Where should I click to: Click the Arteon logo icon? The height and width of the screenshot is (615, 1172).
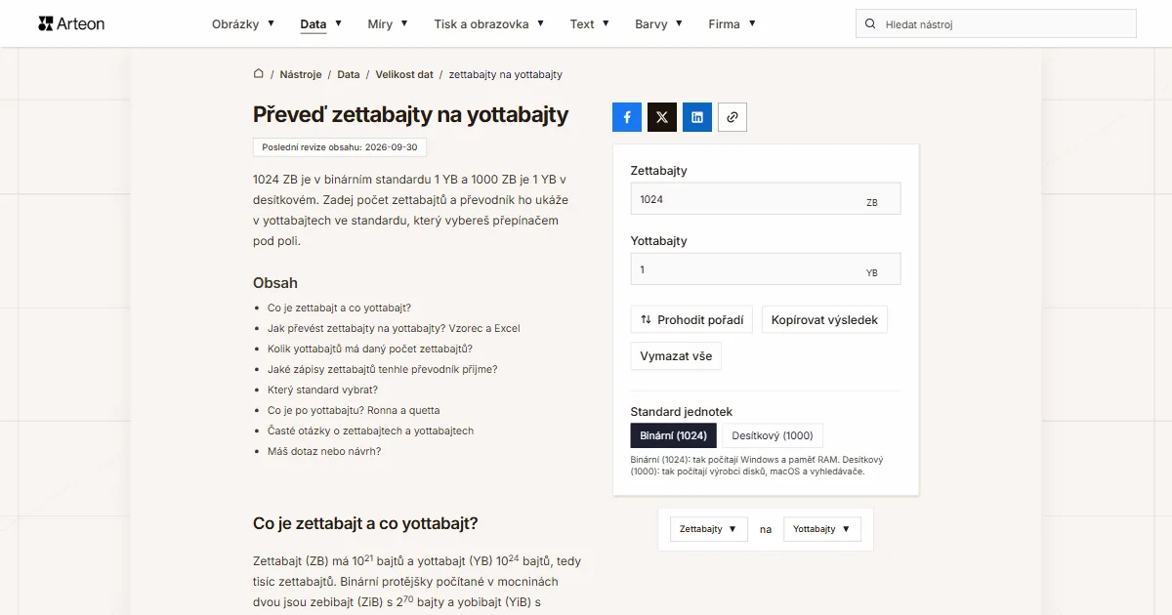tap(46, 23)
